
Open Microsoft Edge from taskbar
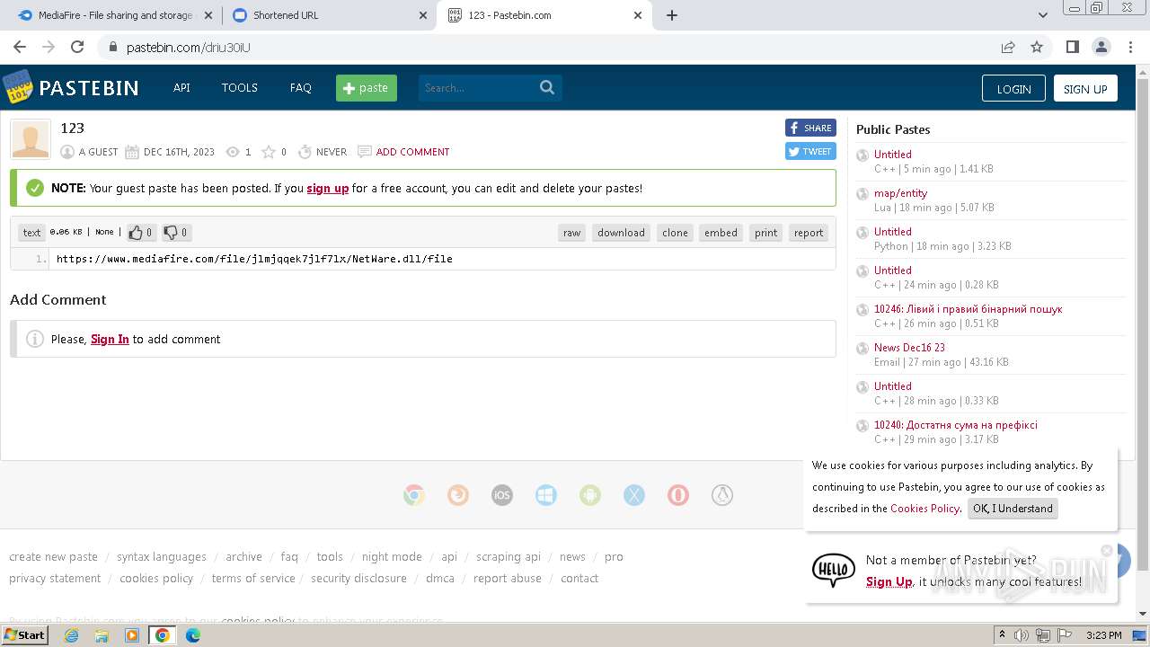[193, 635]
